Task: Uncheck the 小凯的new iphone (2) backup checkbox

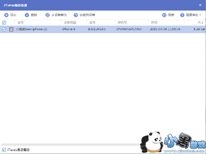Action: [x=4, y=29]
